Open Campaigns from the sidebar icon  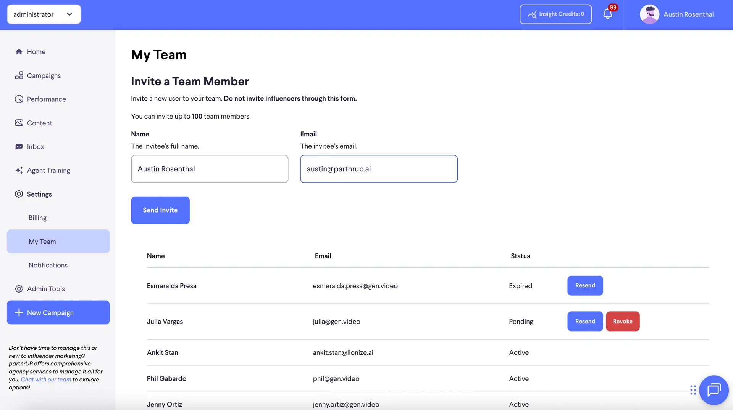(x=19, y=75)
